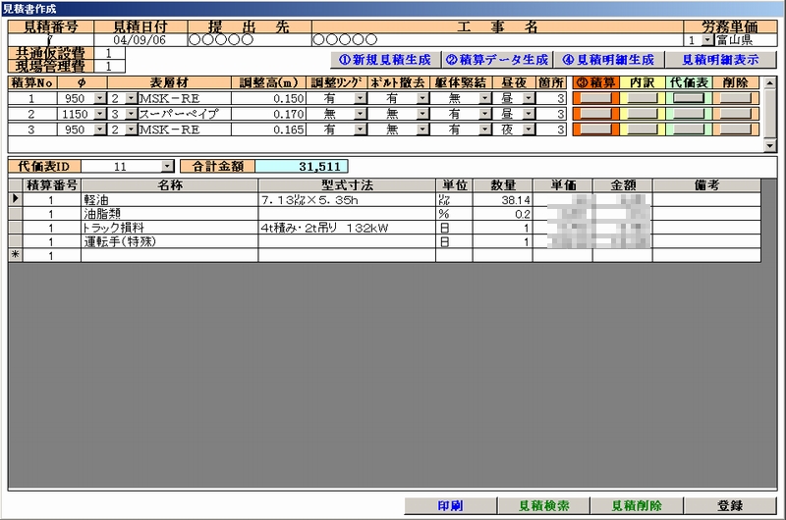Click the 積算 button for row 1

pos(594,99)
